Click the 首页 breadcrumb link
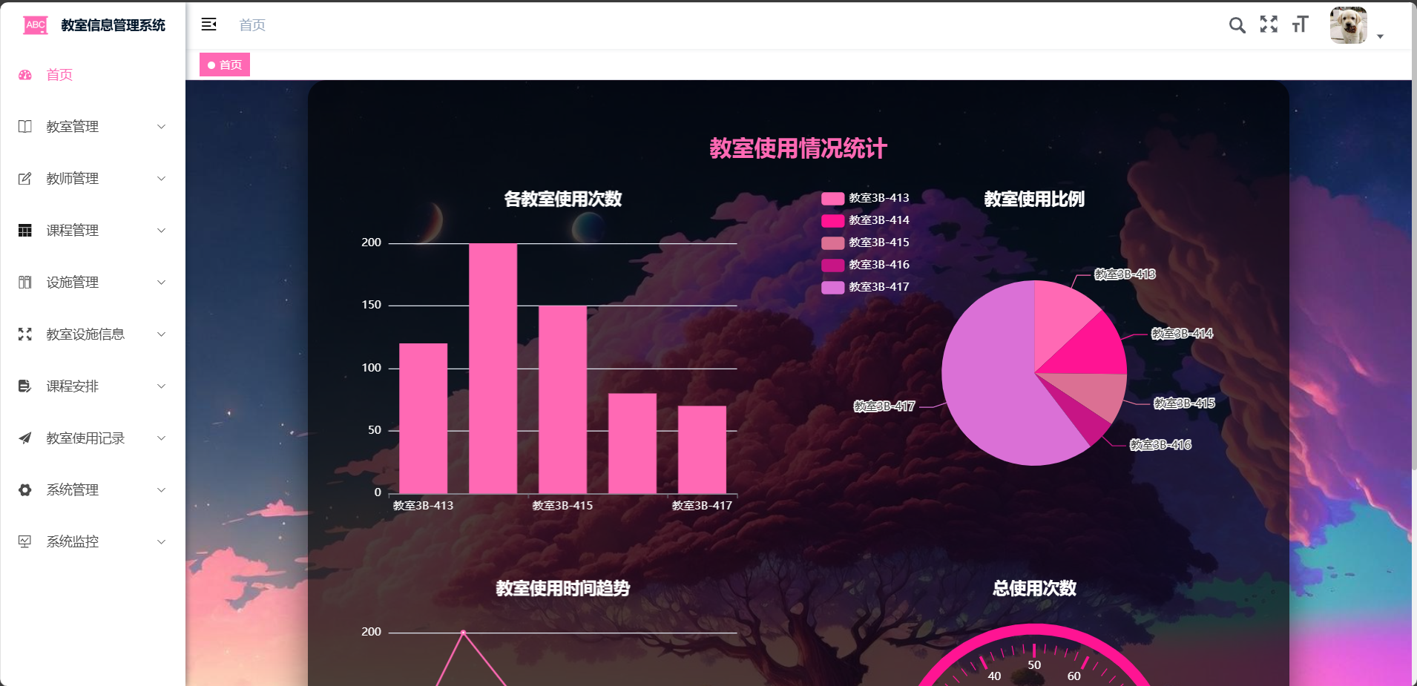The height and width of the screenshot is (686, 1417). point(252,25)
